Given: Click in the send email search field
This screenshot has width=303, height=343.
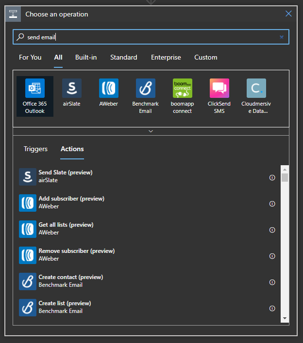Looking at the screenshot, I should (x=151, y=37).
